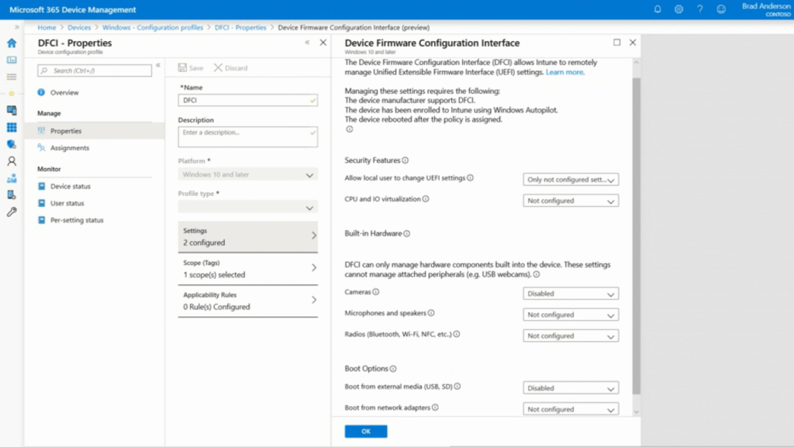Open the Cameras dropdown
Image resolution: width=794 pixels, height=447 pixels.
coord(571,294)
